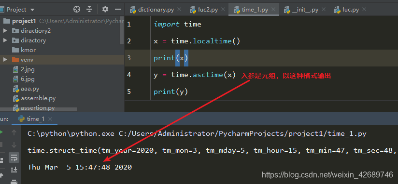Close the fuc2.py tab
The height and width of the screenshot is (184, 398).
pos(223,9)
